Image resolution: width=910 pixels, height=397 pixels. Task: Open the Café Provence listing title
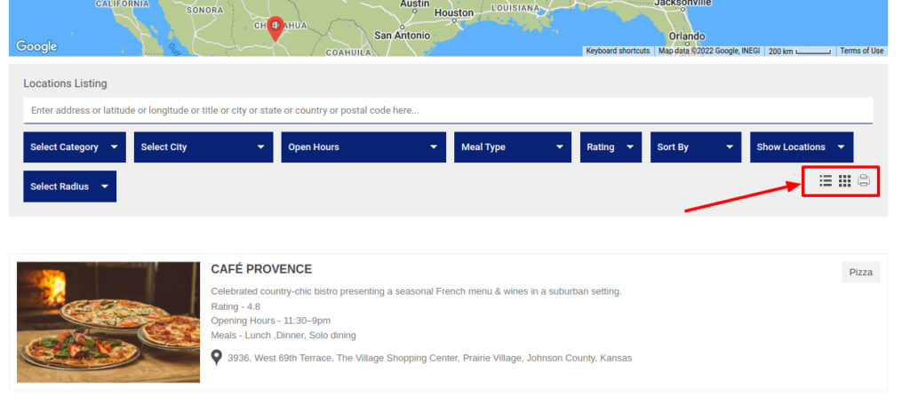(x=261, y=269)
